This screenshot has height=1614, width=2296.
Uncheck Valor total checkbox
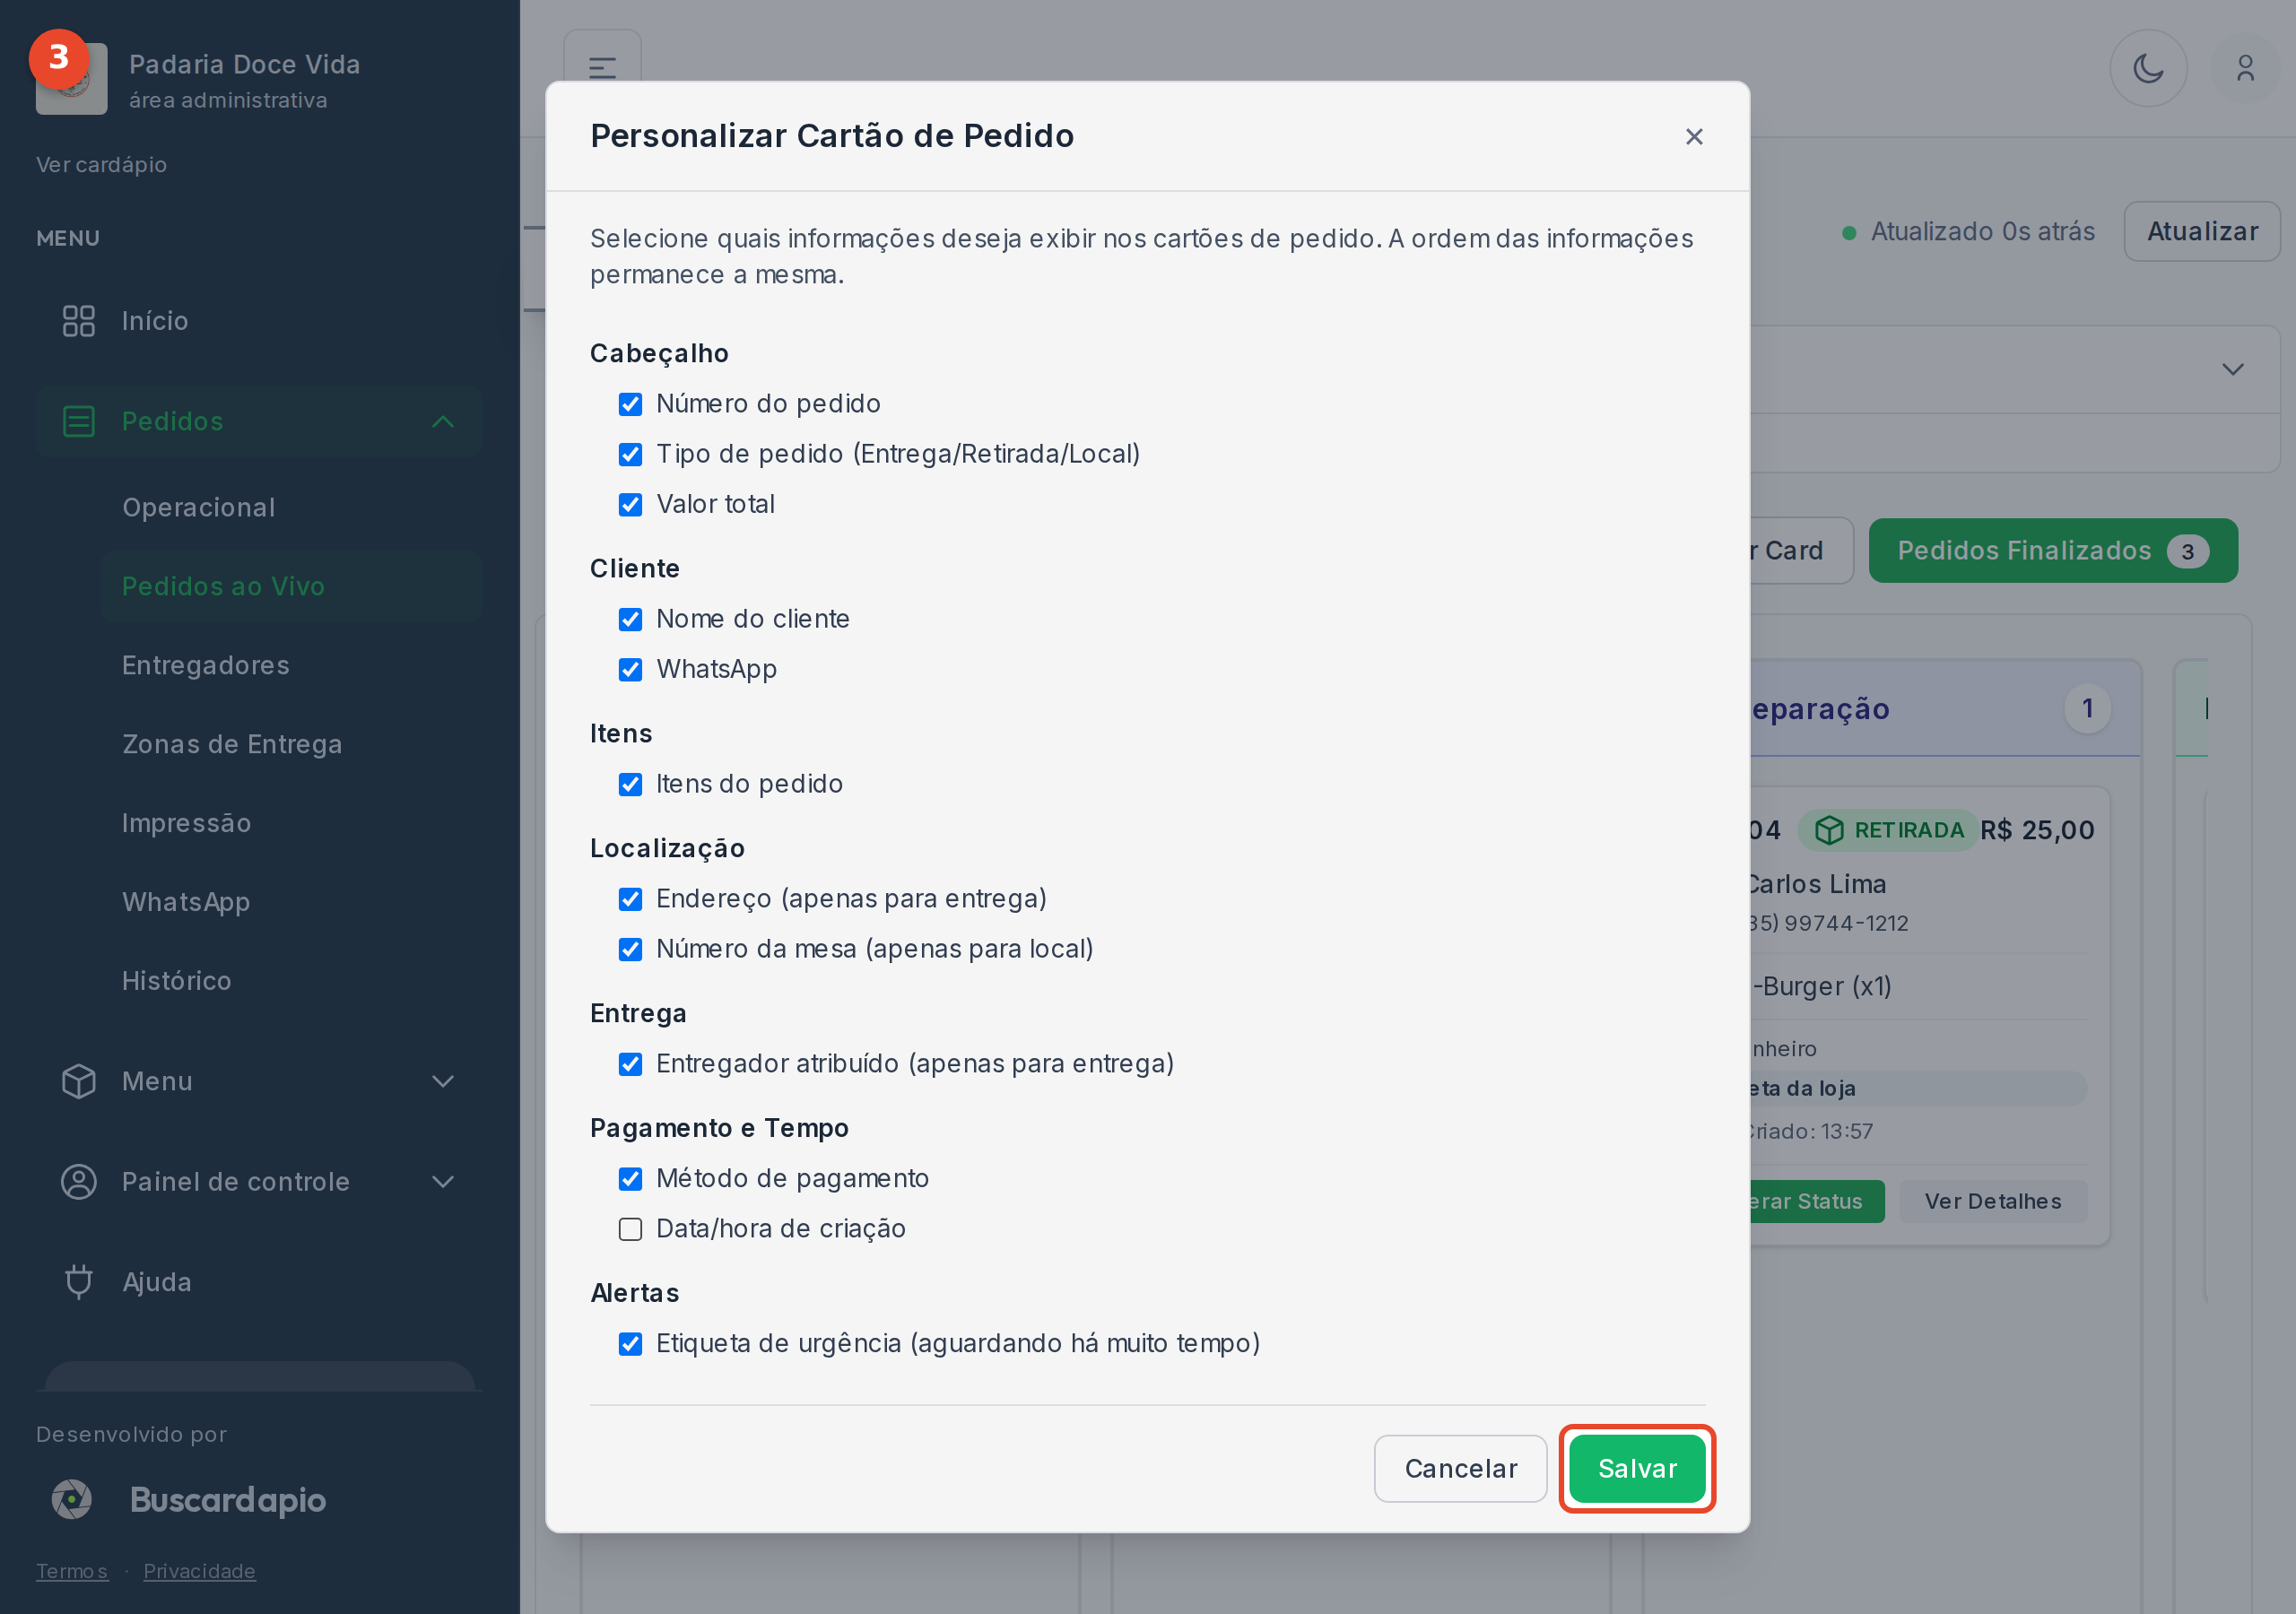point(630,504)
